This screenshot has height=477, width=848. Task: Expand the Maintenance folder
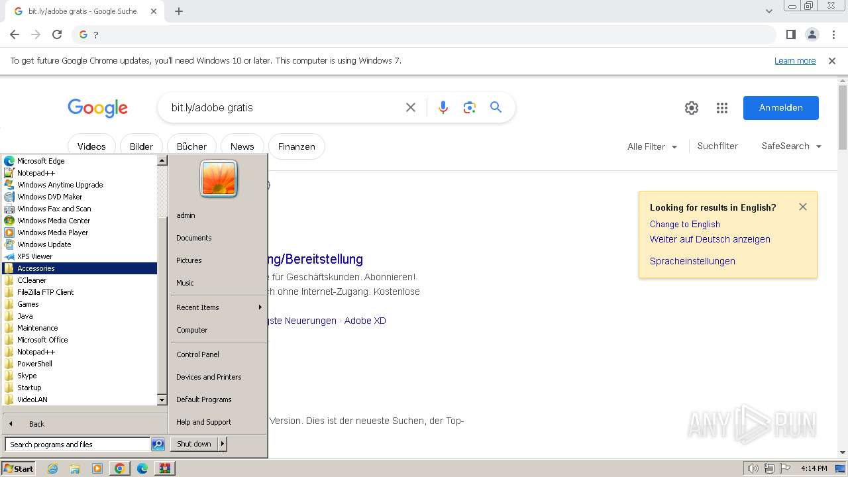click(x=79, y=328)
